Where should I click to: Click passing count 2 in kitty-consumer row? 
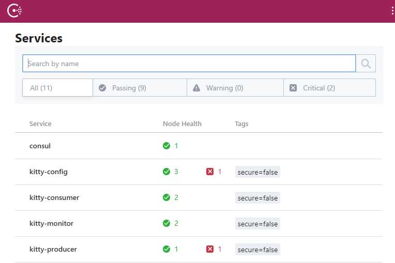point(176,197)
